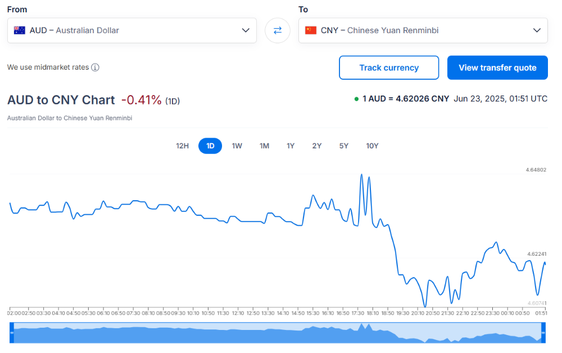
Task: Click the chart peak near 17:30
Action: (x=361, y=174)
